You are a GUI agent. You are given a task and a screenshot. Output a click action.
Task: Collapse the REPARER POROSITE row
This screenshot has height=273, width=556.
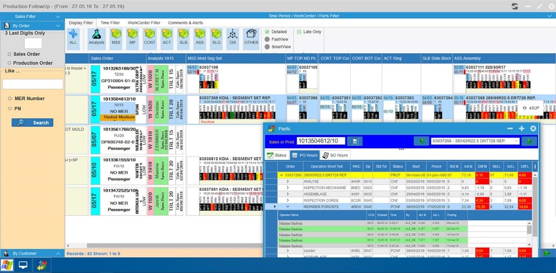288,206
